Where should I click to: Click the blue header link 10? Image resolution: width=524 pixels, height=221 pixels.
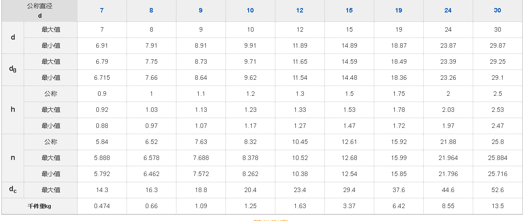pos(250,10)
